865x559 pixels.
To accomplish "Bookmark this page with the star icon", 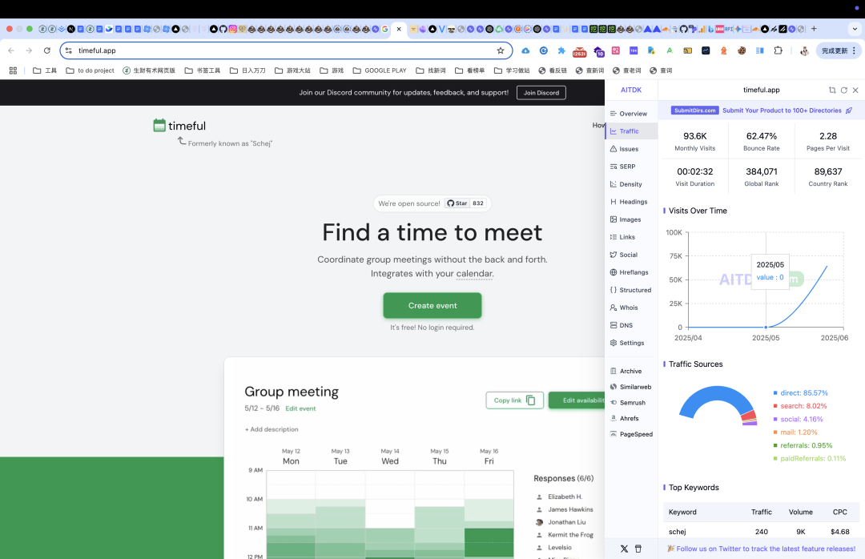I will coord(501,50).
